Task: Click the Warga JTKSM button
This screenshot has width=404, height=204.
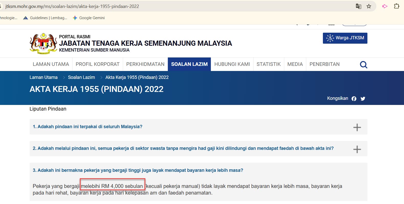Action: [345, 38]
